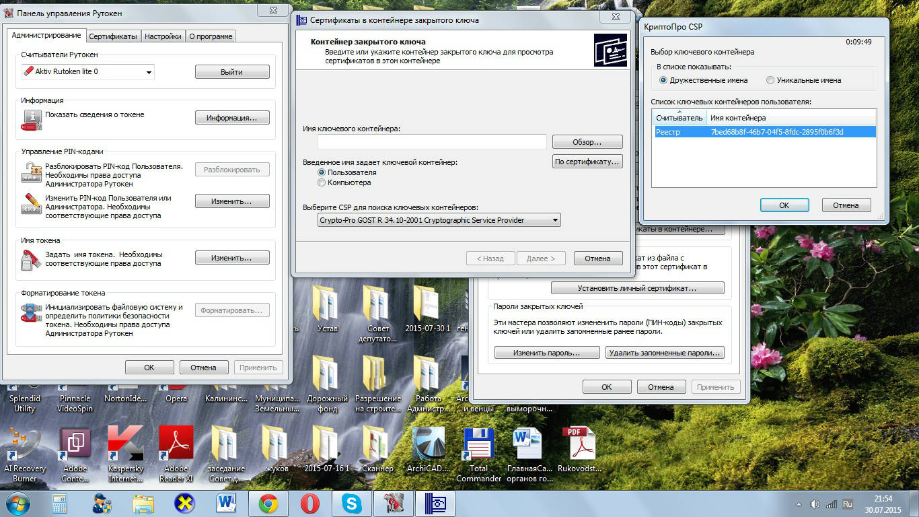This screenshot has width=919, height=517.
Task: Open Skype from the taskbar
Action: click(351, 504)
